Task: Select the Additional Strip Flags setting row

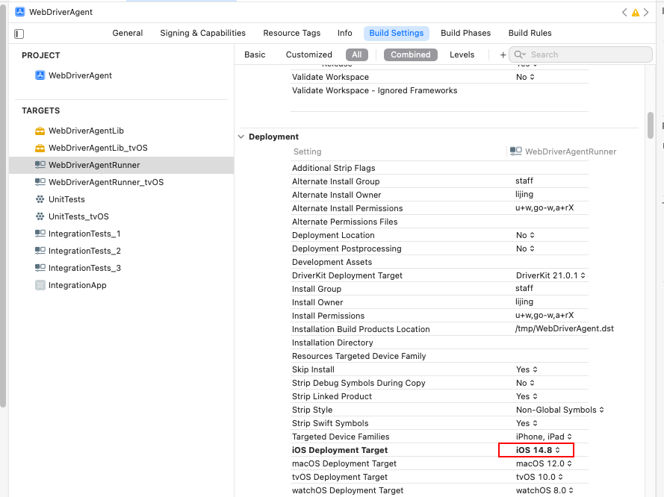Action: [440, 168]
